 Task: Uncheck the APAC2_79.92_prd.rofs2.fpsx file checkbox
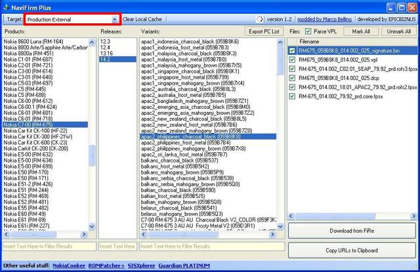(x=292, y=87)
